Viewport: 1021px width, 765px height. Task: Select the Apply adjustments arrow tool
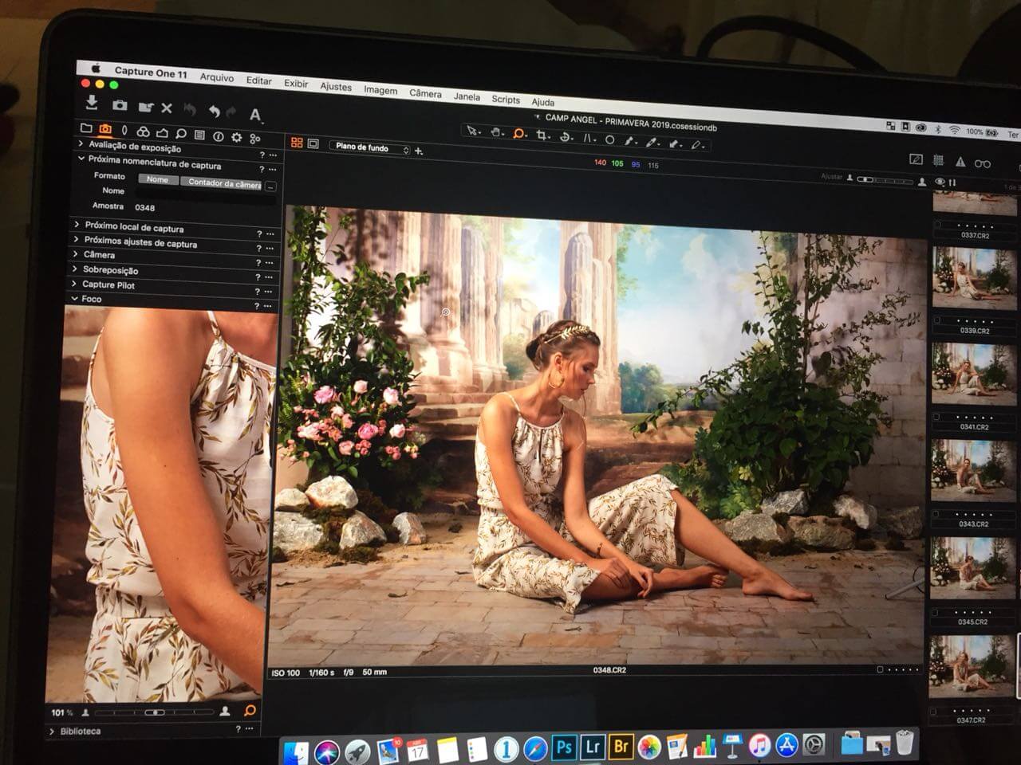coord(676,144)
